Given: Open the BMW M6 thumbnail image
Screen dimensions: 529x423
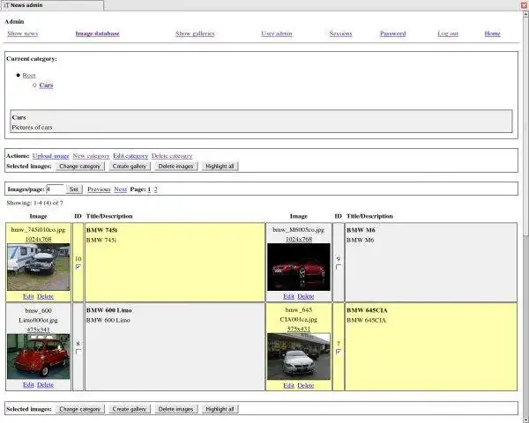Looking at the screenshot, I should point(299,267).
